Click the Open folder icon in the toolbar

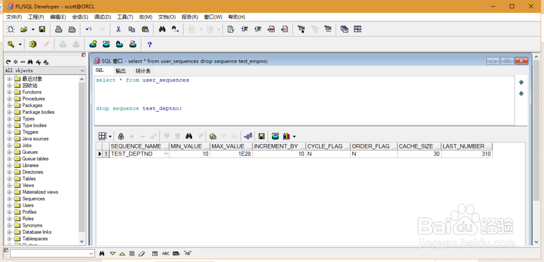click(24, 29)
